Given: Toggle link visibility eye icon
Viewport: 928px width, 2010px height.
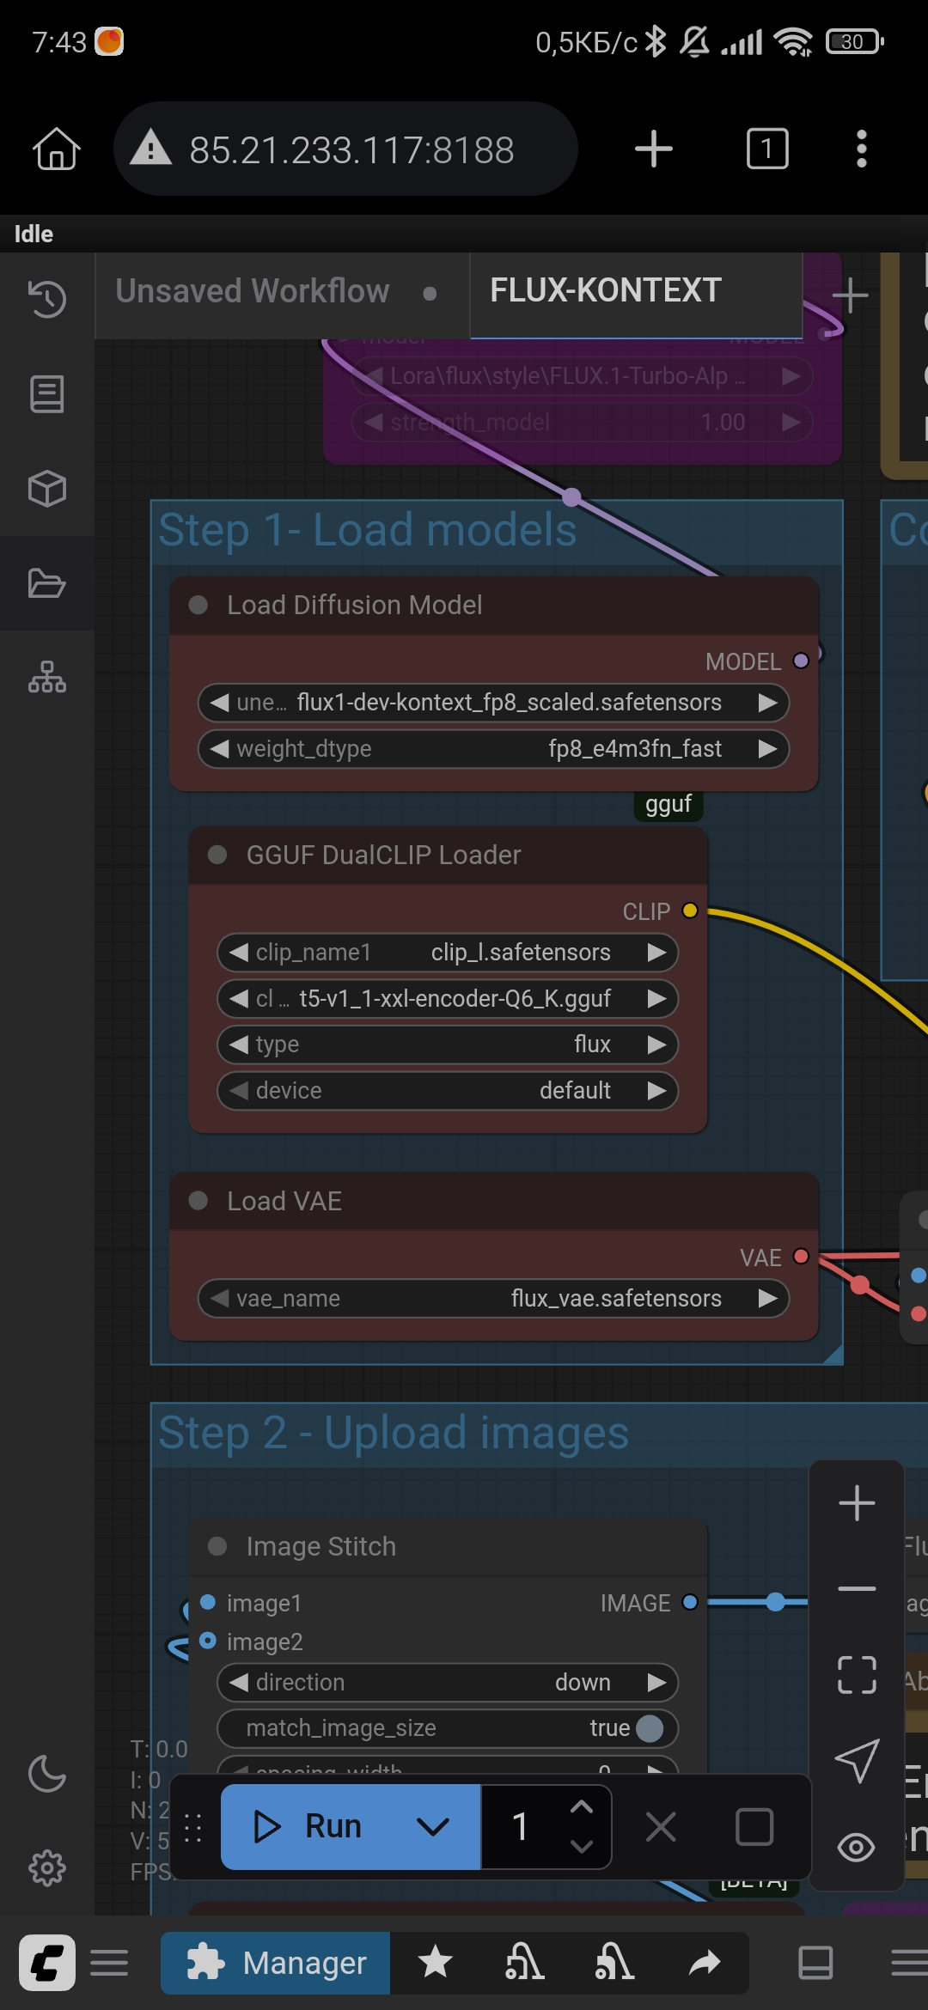Looking at the screenshot, I should (x=857, y=1847).
